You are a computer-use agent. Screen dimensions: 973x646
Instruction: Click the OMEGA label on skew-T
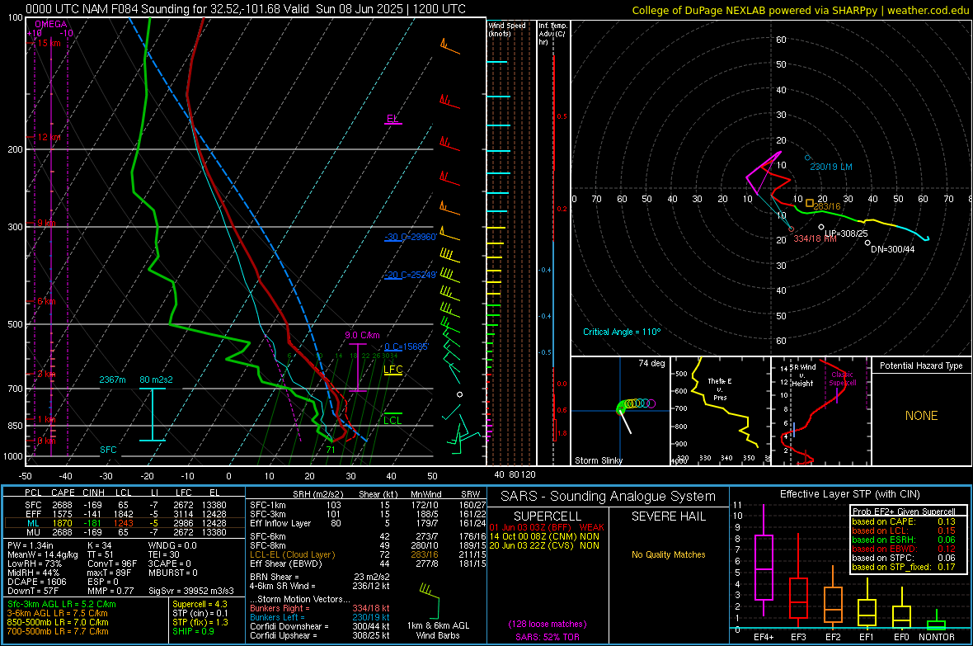pyautogui.click(x=51, y=24)
